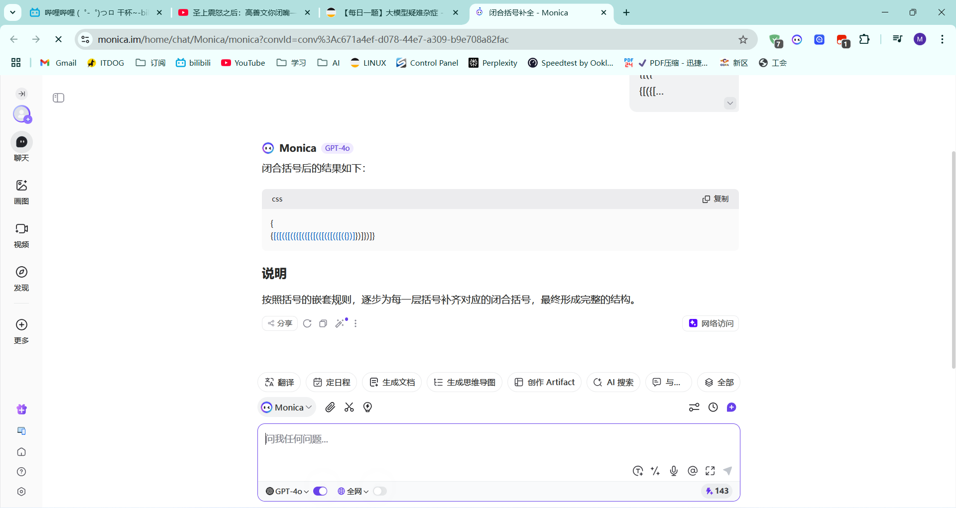Open the 发现 discover section
Screen dimensions: 956x508
click(x=21, y=278)
